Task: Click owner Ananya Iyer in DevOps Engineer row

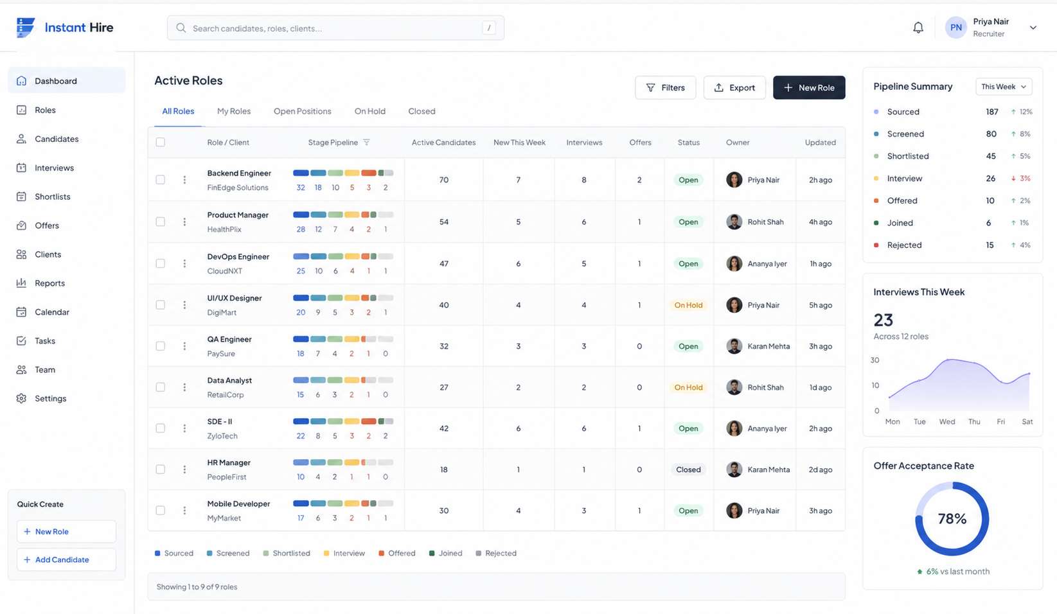Action: (x=756, y=263)
